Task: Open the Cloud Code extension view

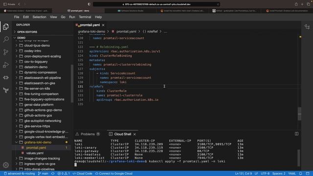Action: point(6,77)
